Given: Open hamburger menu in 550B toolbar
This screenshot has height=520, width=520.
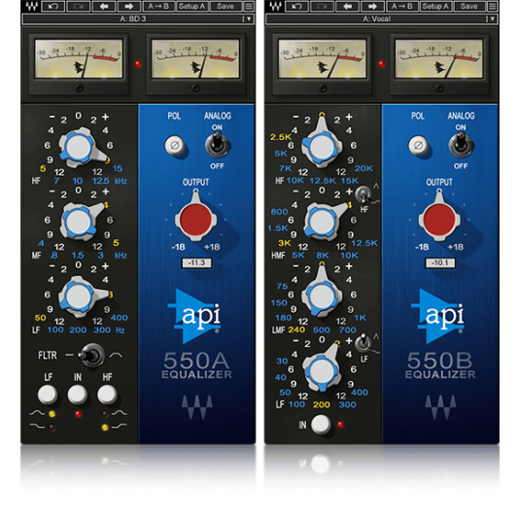Looking at the screenshot, I should pyautogui.click(x=492, y=6).
